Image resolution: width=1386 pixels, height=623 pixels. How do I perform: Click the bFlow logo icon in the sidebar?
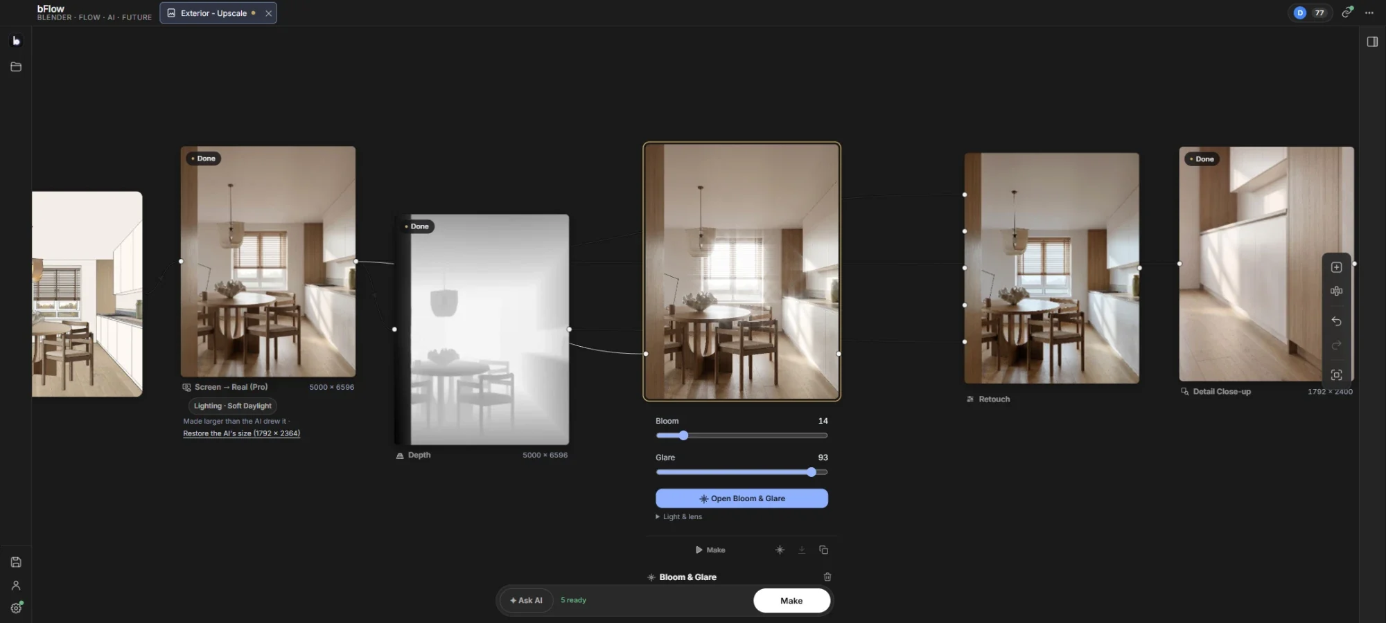click(16, 41)
